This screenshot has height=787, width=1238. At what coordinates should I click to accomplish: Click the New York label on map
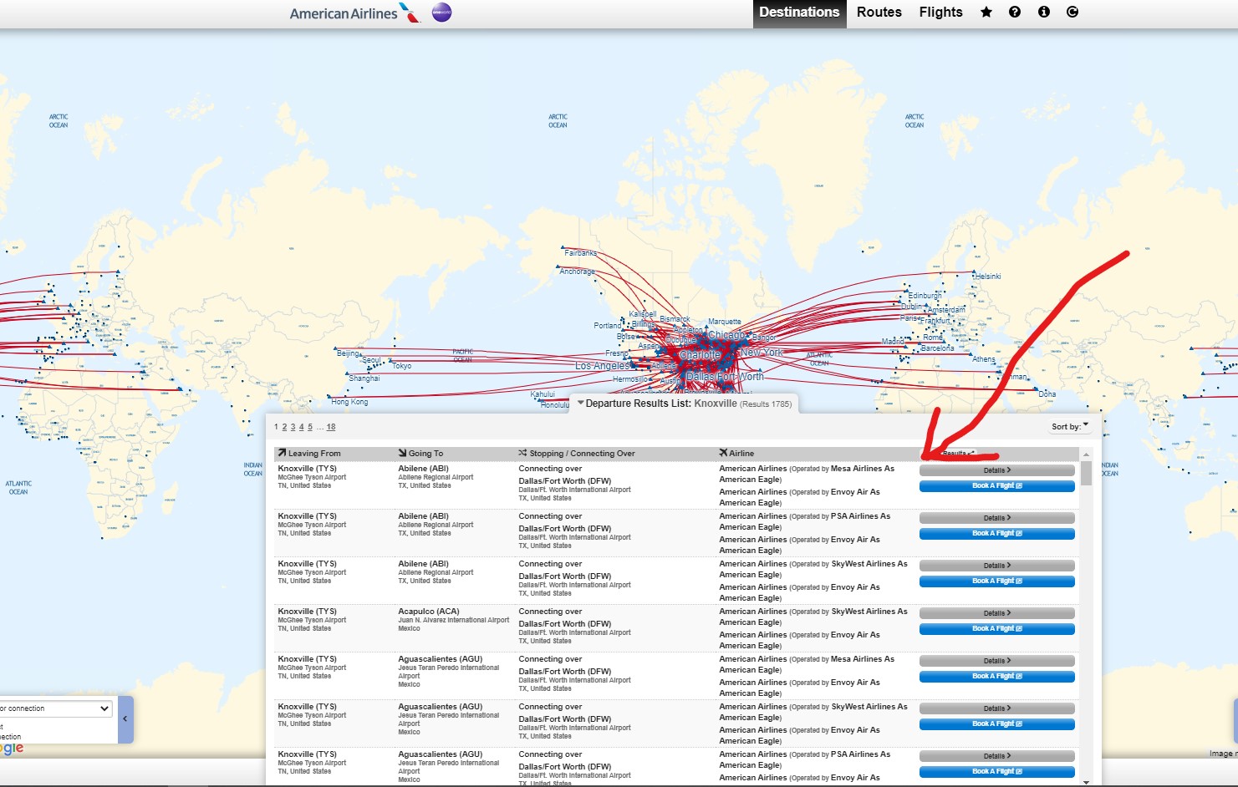762,353
